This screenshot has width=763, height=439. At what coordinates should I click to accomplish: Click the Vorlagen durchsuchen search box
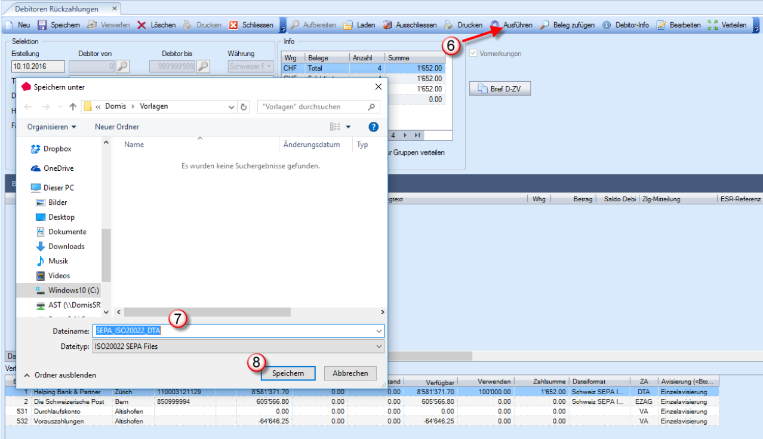(319, 107)
